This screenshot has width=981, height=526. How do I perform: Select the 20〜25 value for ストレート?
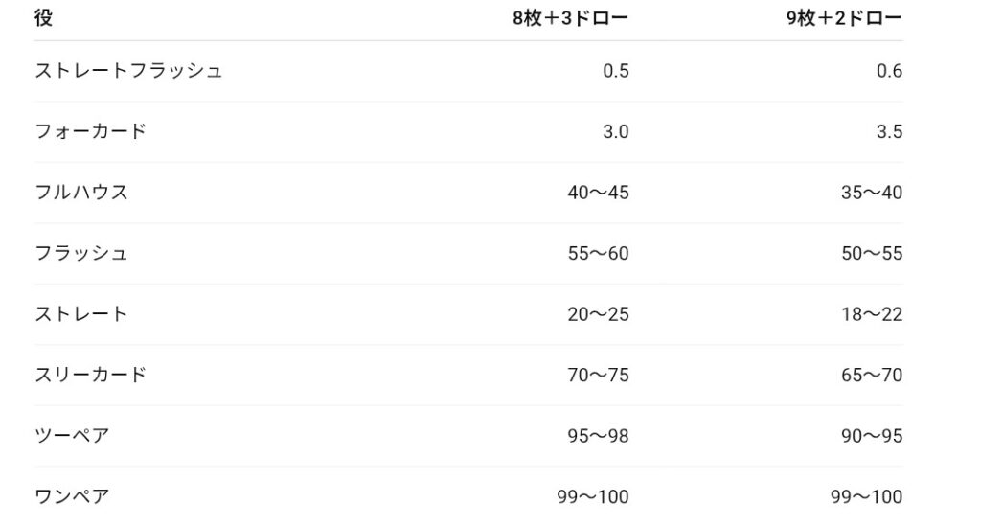coord(598,314)
